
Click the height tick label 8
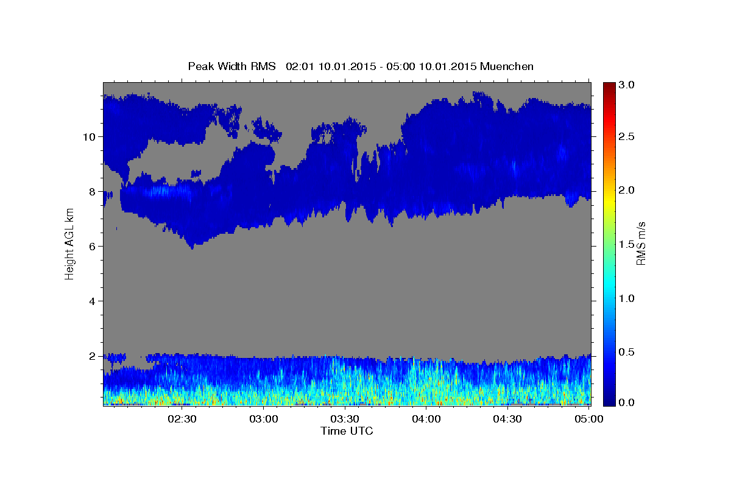coord(93,191)
